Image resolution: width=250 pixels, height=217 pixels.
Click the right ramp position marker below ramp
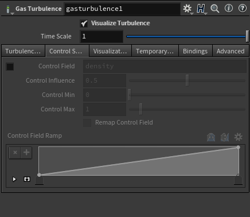point(238,180)
